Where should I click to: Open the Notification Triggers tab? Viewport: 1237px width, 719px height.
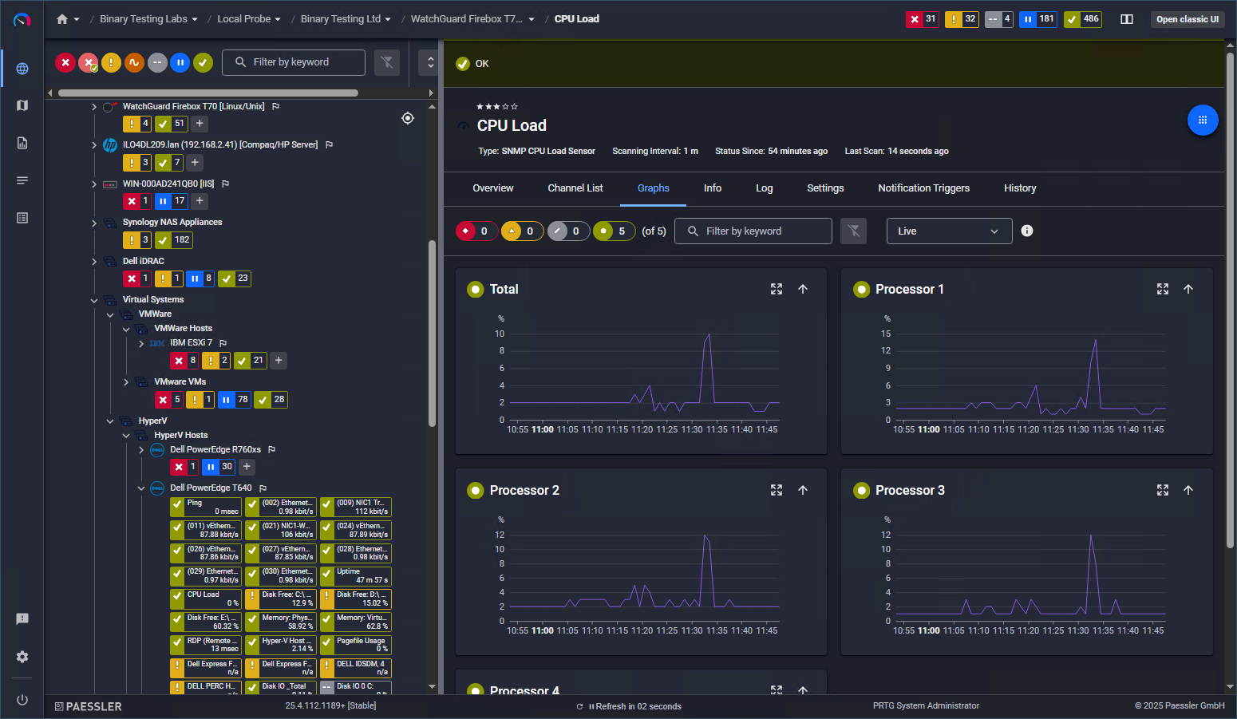(923, 188)
